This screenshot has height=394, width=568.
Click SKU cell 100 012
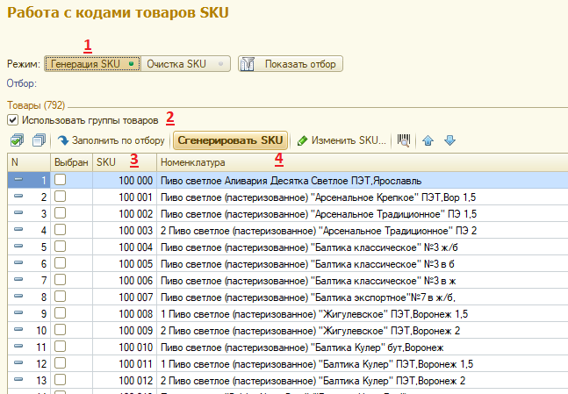(x=125, y=380)
